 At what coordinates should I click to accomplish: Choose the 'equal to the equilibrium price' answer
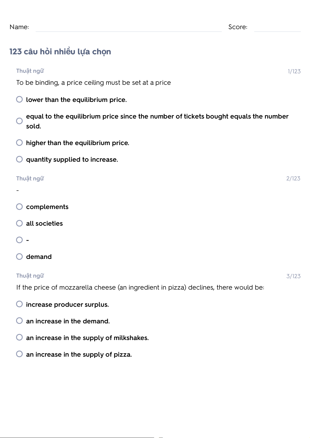pos(20,121)
